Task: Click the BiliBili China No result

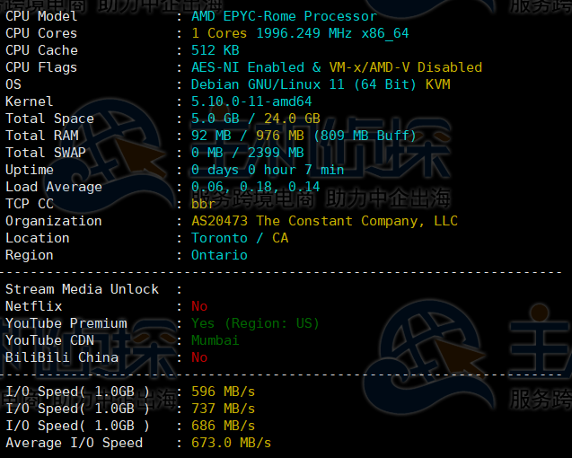Action: 199,357
